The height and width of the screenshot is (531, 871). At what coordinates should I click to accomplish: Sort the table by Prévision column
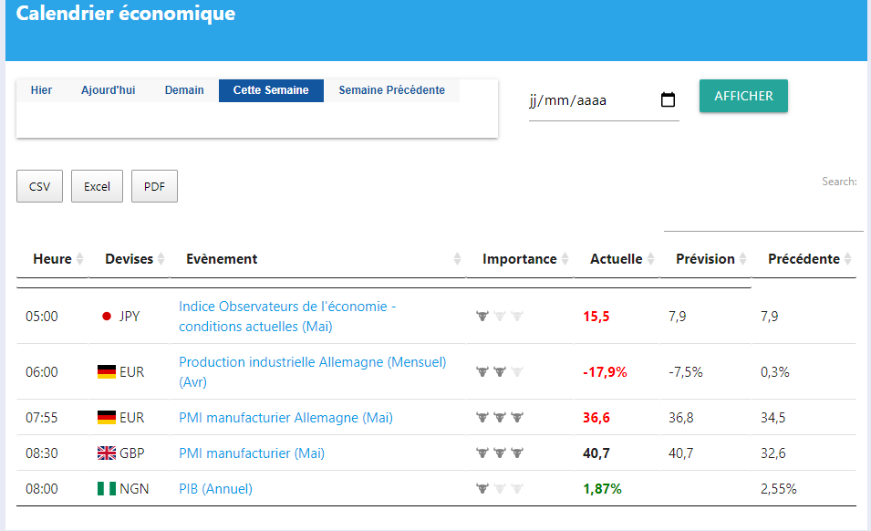tap(705, 259)
